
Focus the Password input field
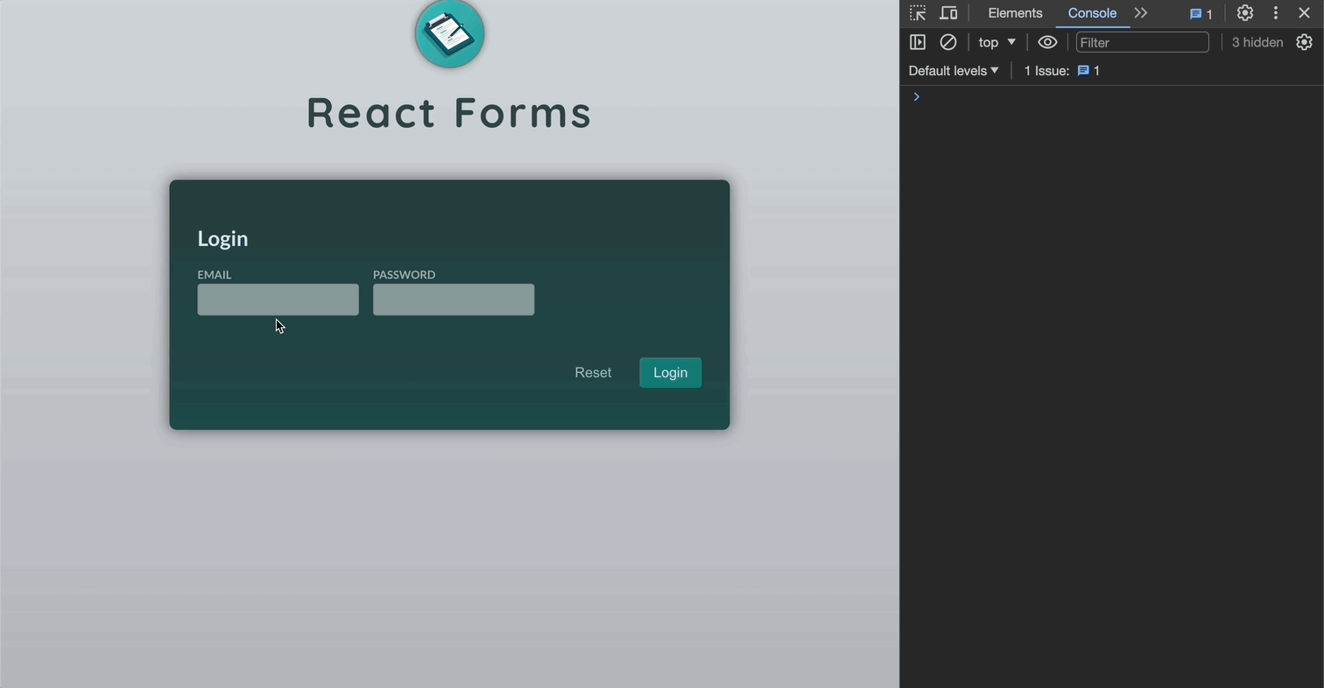(x=454, y=299)
